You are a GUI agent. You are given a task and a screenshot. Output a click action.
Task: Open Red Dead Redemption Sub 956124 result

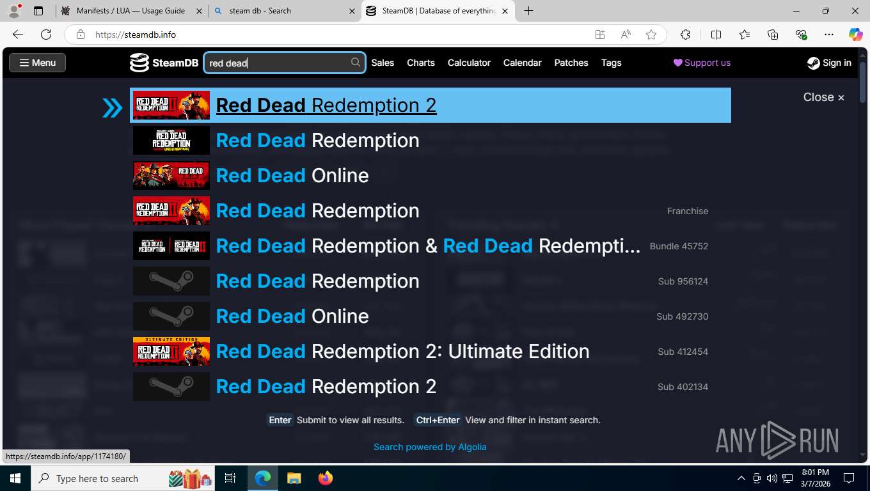coord(430,281)
